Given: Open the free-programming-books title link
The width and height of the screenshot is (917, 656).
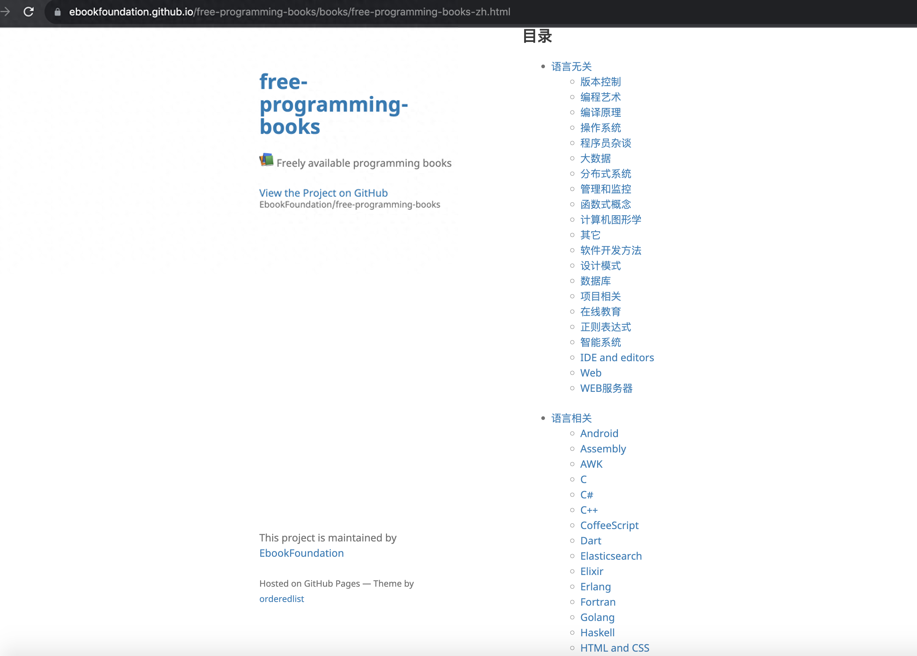Looking at the screenshot, I should (x=333, y=104).
